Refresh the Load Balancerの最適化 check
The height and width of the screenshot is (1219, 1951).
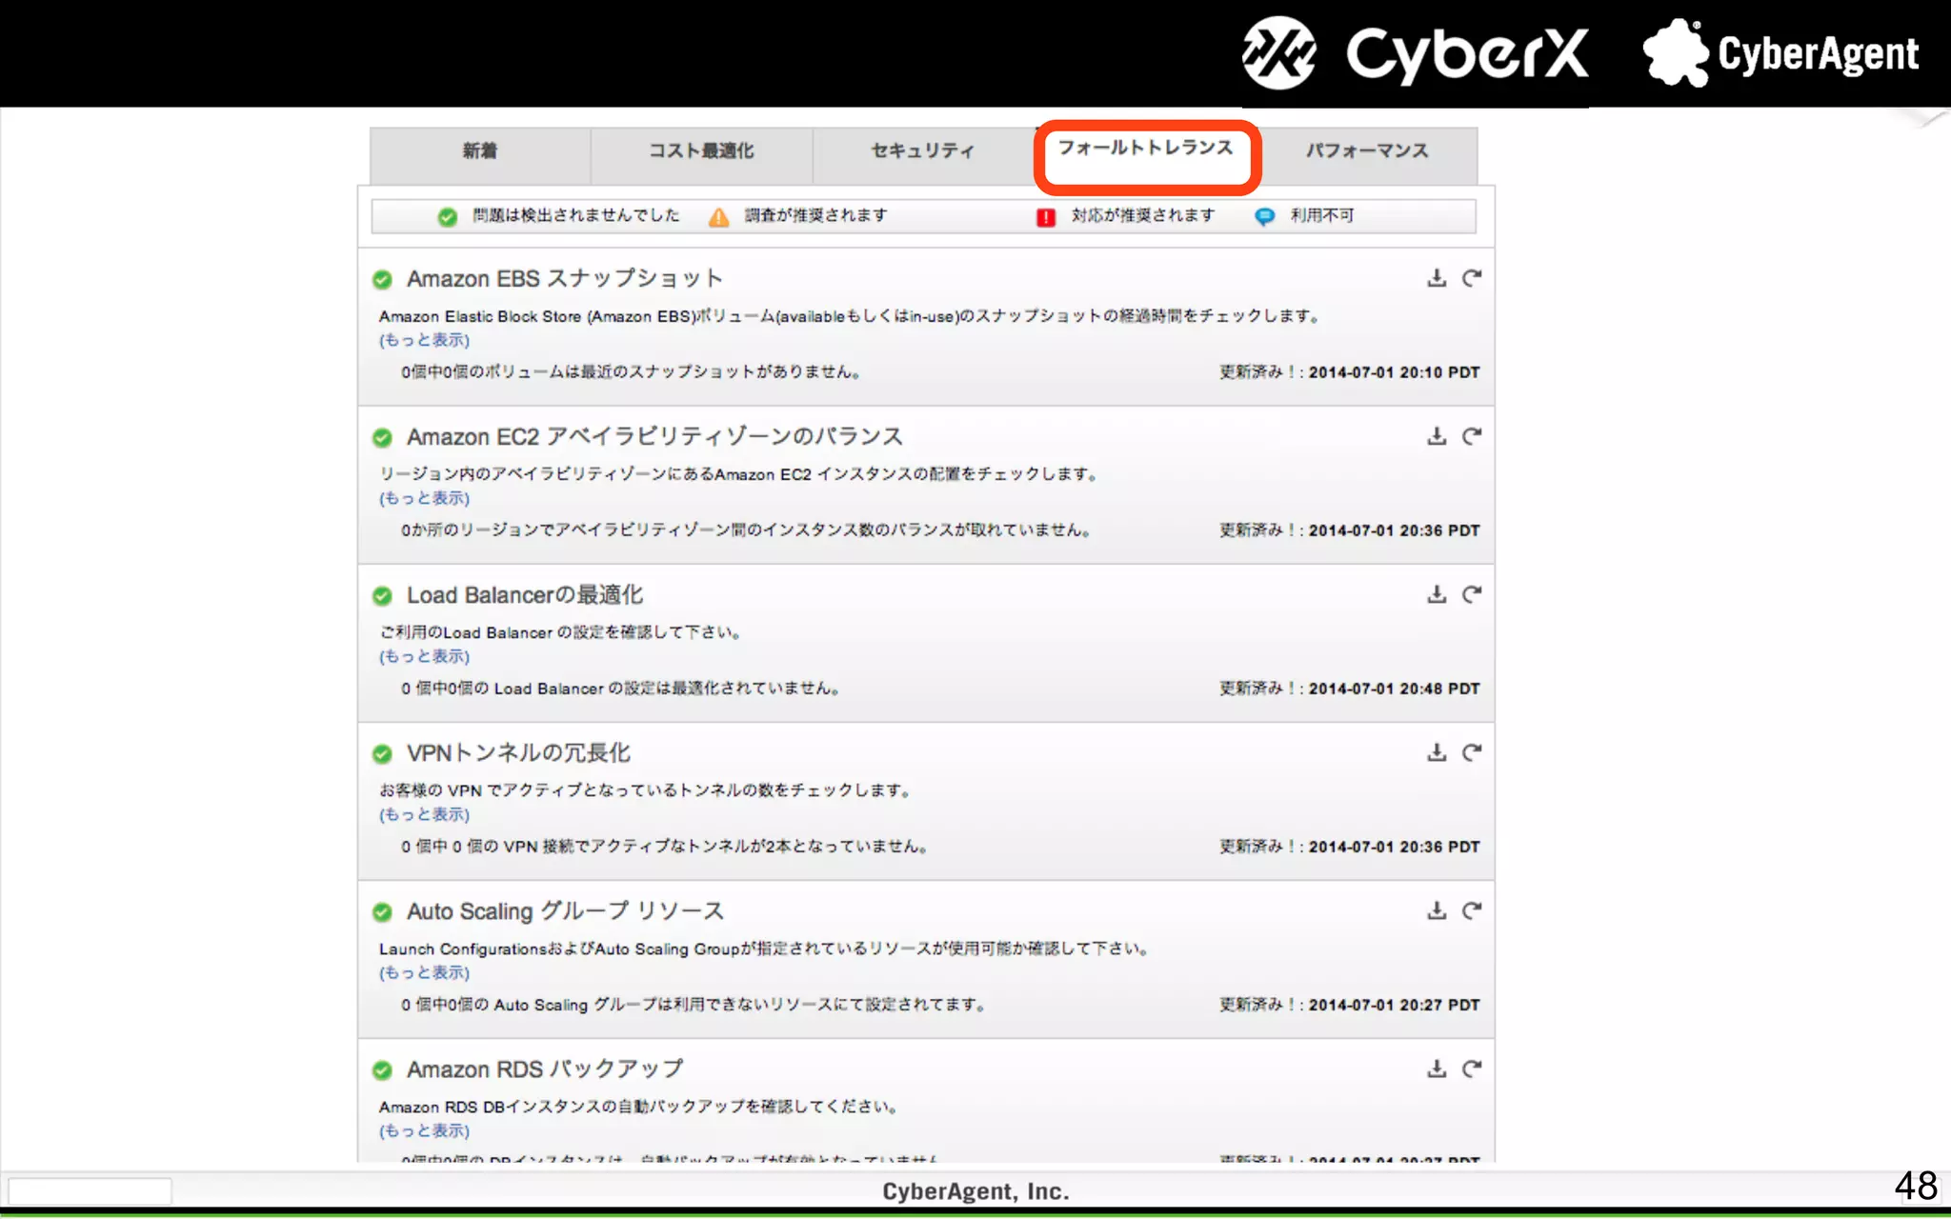point(1472,594)
